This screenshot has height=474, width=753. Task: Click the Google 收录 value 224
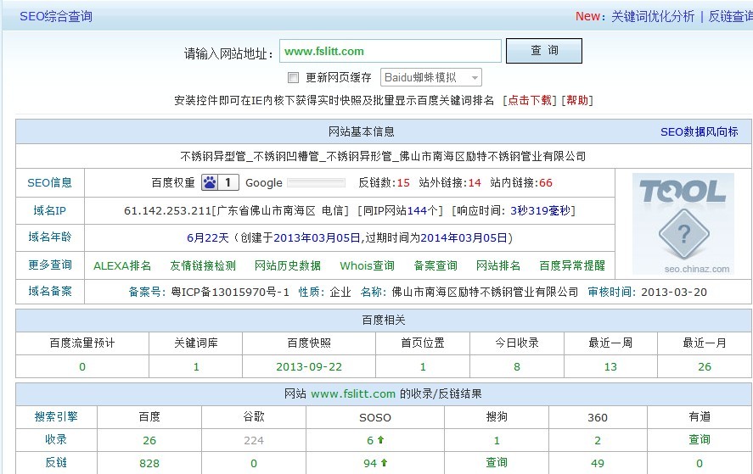254,440
